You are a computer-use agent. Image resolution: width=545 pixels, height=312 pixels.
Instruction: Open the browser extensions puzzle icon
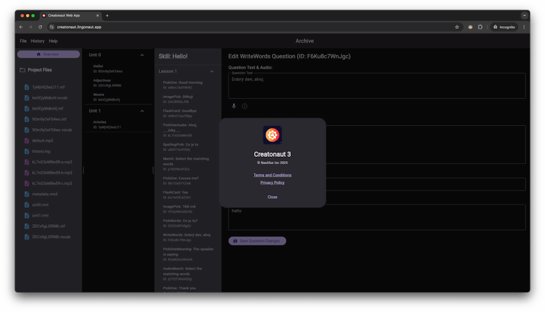[x=480, y=27]
